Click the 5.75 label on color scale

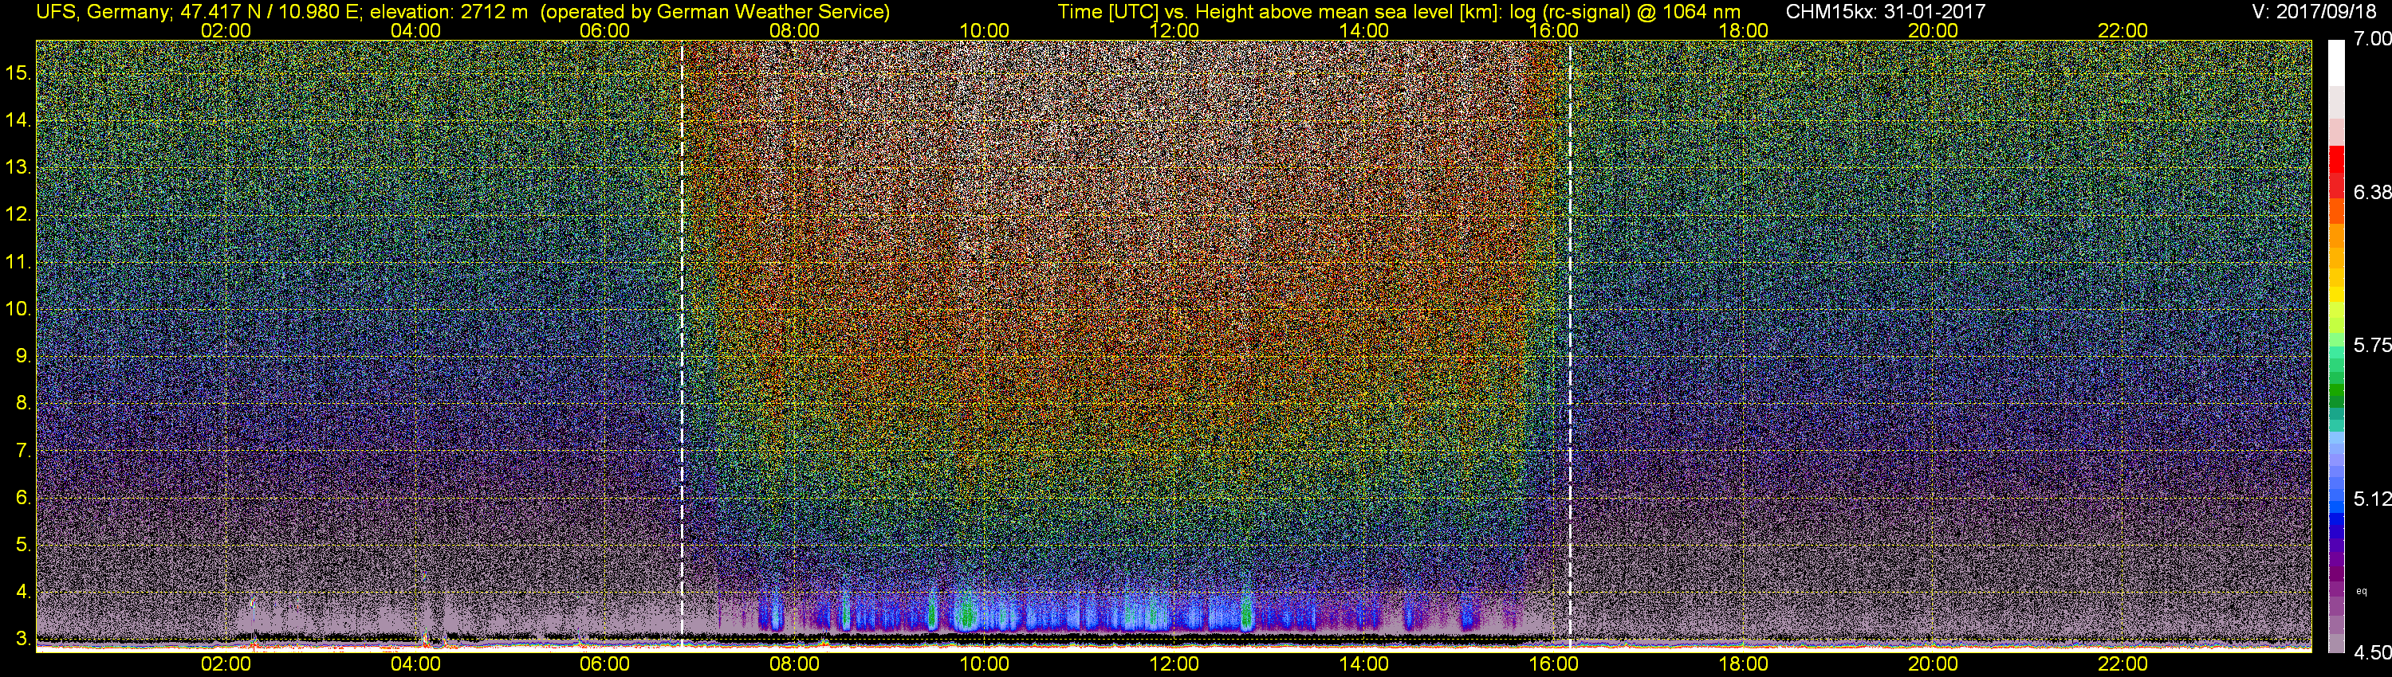[x=2373, y=345]
